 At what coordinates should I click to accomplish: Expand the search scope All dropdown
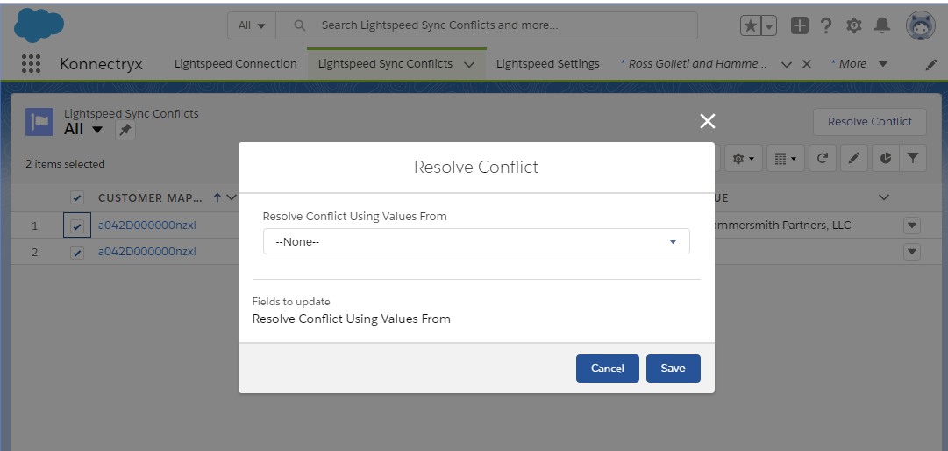[252, 25]
